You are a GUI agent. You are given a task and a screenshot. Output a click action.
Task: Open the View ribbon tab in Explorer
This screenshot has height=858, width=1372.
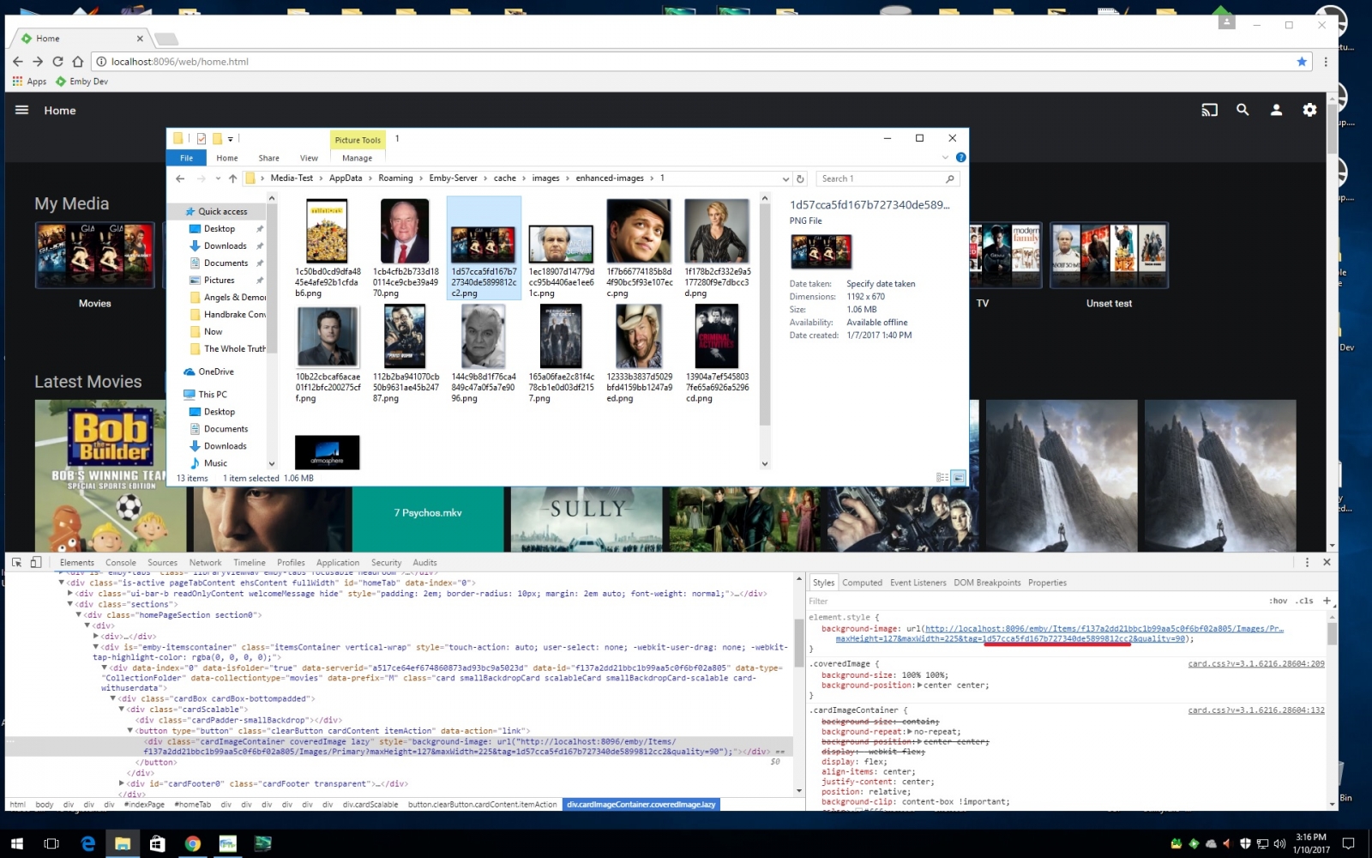[x=309, y=158]
